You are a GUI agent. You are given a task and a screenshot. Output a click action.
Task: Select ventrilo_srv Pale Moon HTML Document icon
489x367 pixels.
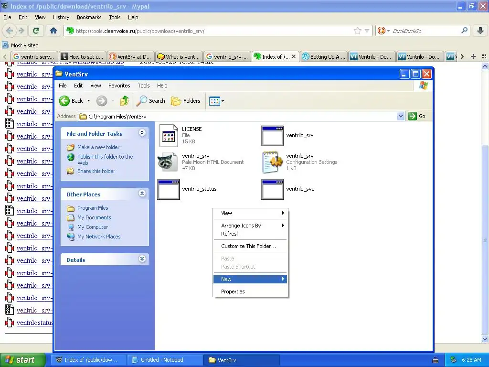(x=168, y=162)
